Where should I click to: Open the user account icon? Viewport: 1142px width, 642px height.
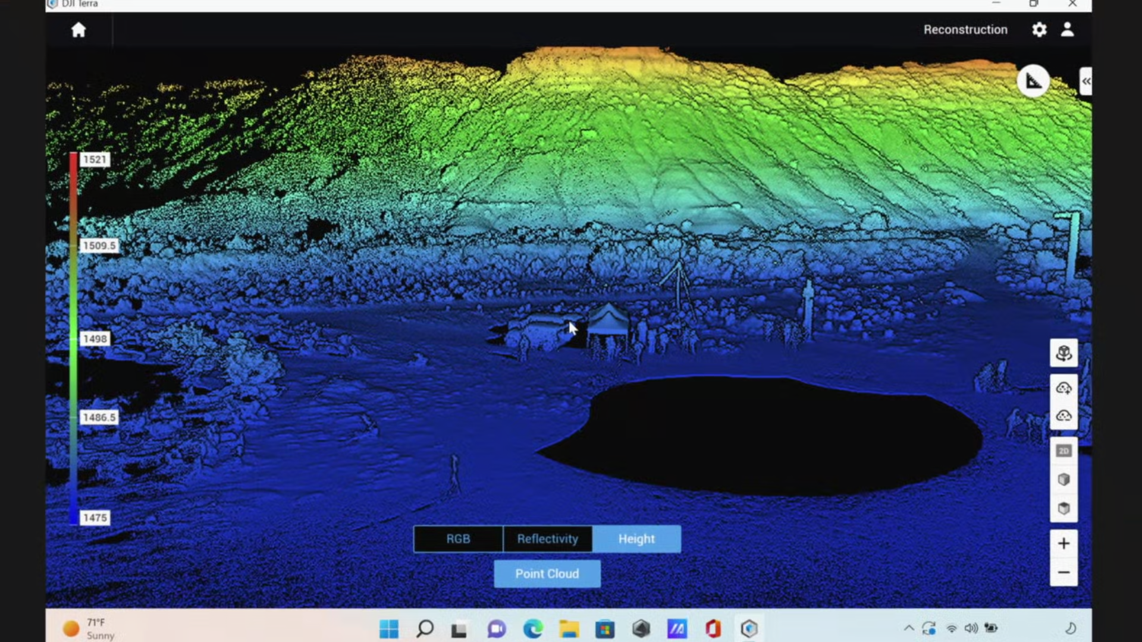click(x=1067, y=30)
